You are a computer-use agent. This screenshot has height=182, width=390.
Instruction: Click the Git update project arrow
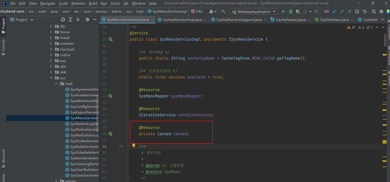pyautogui.click(x=334, y=11)
